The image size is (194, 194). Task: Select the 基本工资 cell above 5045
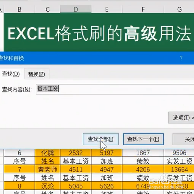coord(76,177)
